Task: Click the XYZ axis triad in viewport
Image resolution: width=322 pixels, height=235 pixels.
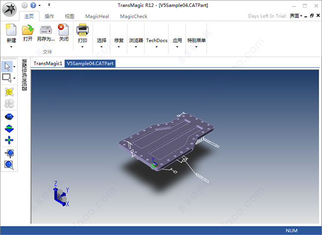Action: [x=61, y=194]
